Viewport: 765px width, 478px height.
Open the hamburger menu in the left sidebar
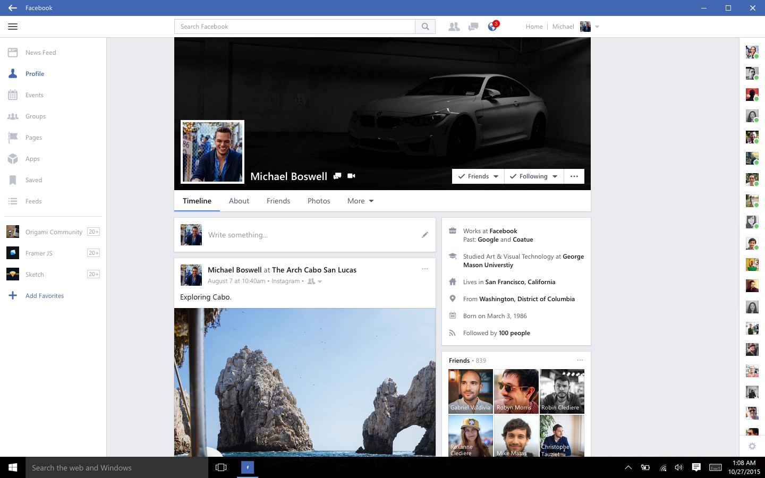click(13, 26)
